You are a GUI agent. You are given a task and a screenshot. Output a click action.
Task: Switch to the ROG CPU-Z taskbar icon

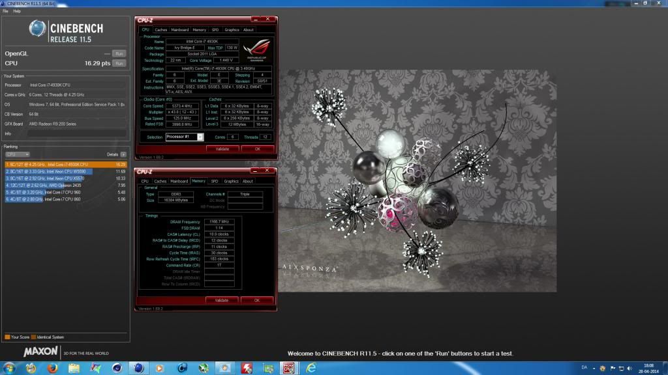pos(288,368)
